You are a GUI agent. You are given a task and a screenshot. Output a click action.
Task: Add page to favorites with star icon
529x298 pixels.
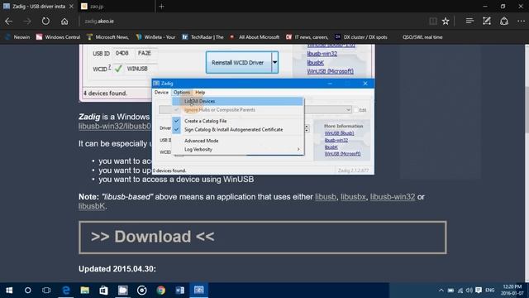pyautogui.click(x=446, y=22)
